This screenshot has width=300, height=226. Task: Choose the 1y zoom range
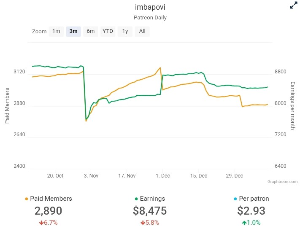tap(125, 31)
